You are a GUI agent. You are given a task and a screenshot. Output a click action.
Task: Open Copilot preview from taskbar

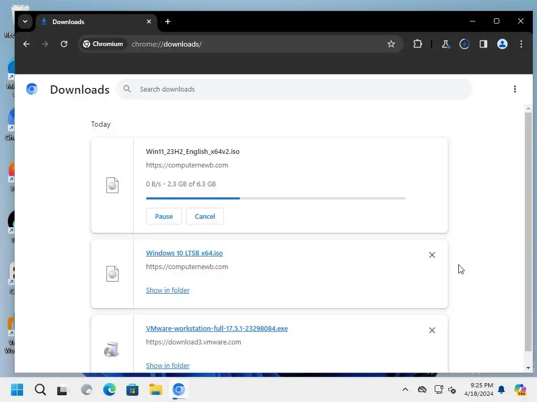[520, 389]
